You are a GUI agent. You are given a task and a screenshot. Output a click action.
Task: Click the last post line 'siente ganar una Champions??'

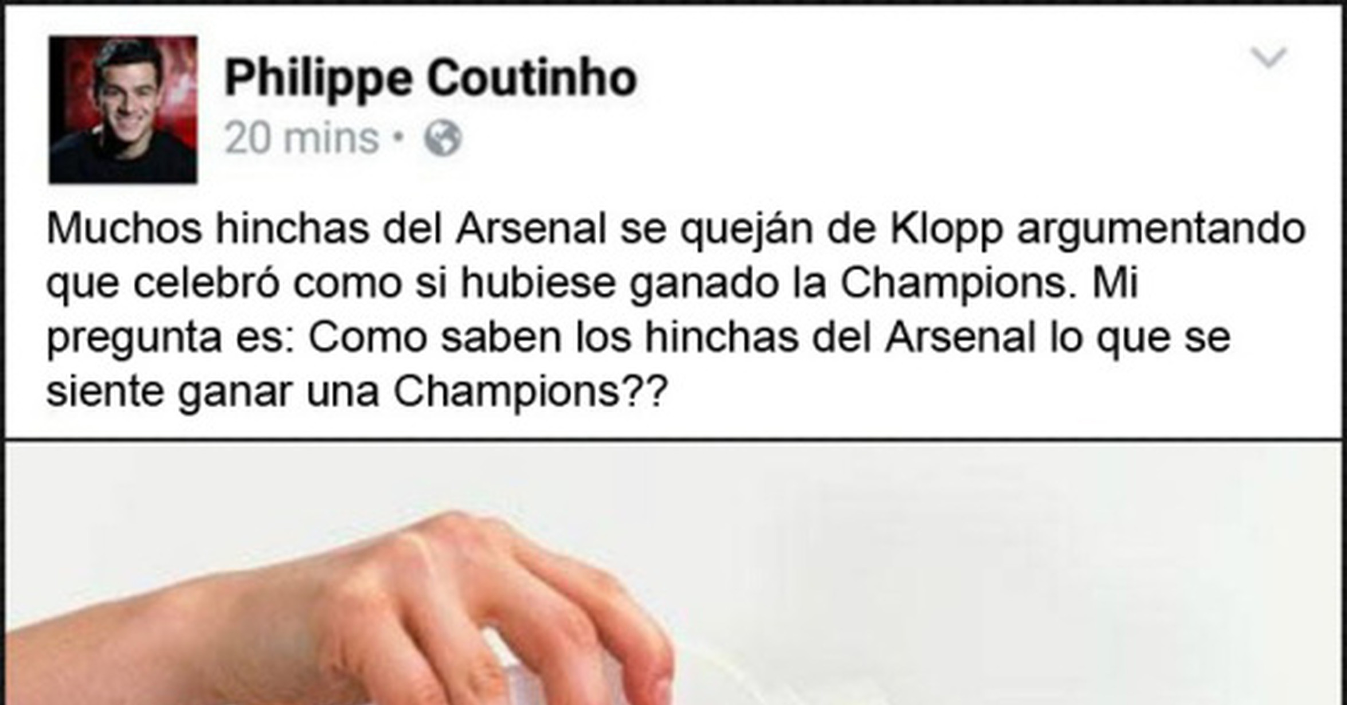click(x=357, y=392)
